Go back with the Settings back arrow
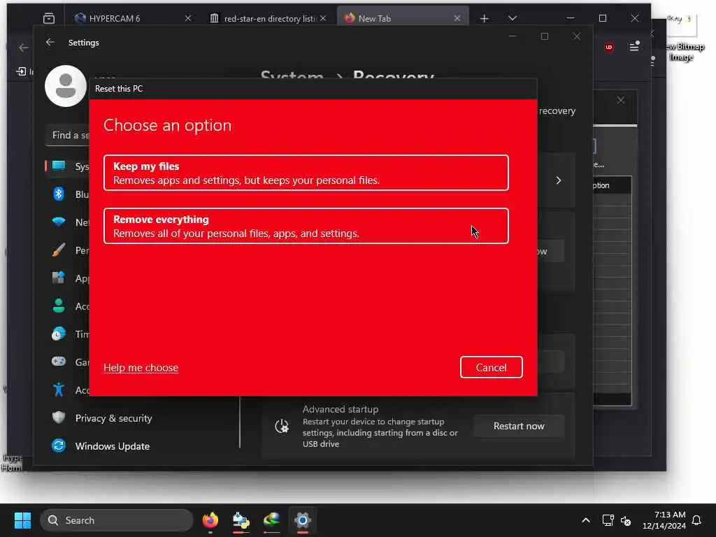This screenshot has width=716, height=537. (50, 42)
